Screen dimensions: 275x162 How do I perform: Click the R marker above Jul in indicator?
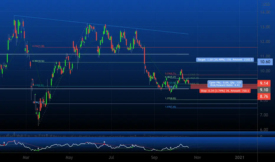(x=104, y=142)
